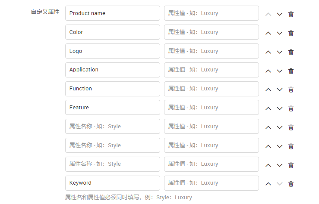319x204 pixels.
Task: Move the Product name row down
Action: (280, 14)
